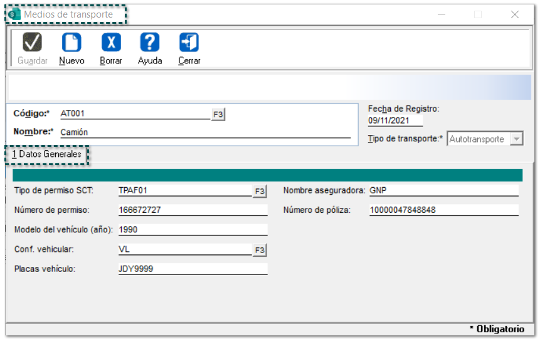Viewport: 540px width, 341px height.
Task: Click the app icon in title bar
Action: (14, 14)
